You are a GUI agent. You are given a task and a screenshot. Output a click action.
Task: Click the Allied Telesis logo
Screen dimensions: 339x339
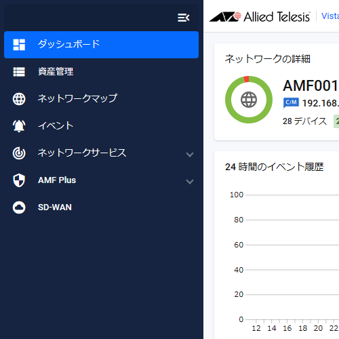(260, 17)
